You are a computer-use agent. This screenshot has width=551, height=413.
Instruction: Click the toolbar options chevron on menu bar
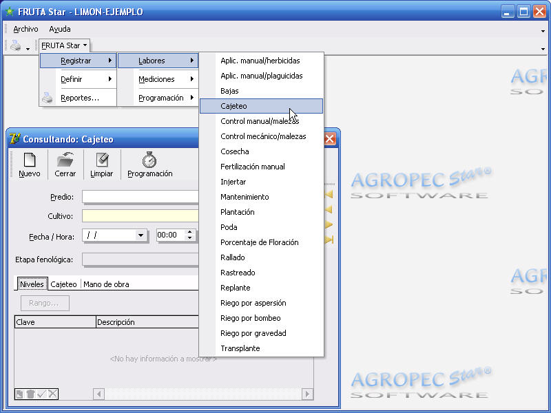[x=543, y=31]
